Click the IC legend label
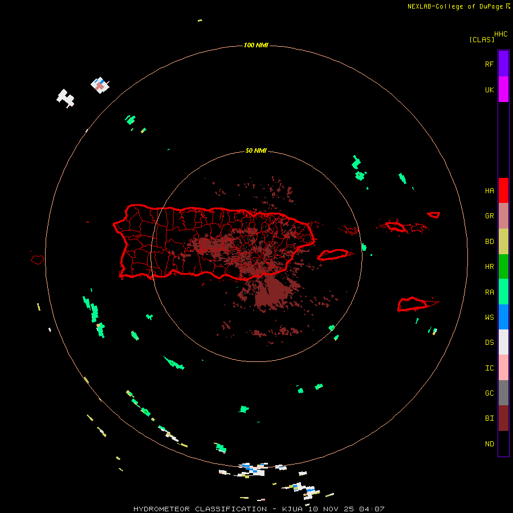513x513 pixels. pyautogui.click(x=489, y=368)
